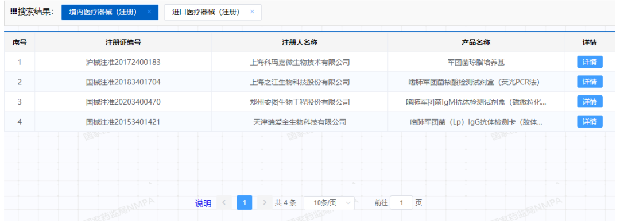Select registration number 国械注准20203400470
Image resolution: width=620 pixels, height=223 pixels.
[x=123, y=102]
